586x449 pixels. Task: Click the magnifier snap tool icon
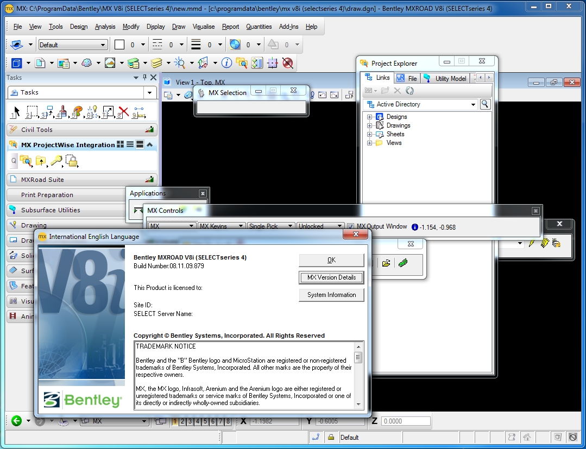(x=180, y=63)
